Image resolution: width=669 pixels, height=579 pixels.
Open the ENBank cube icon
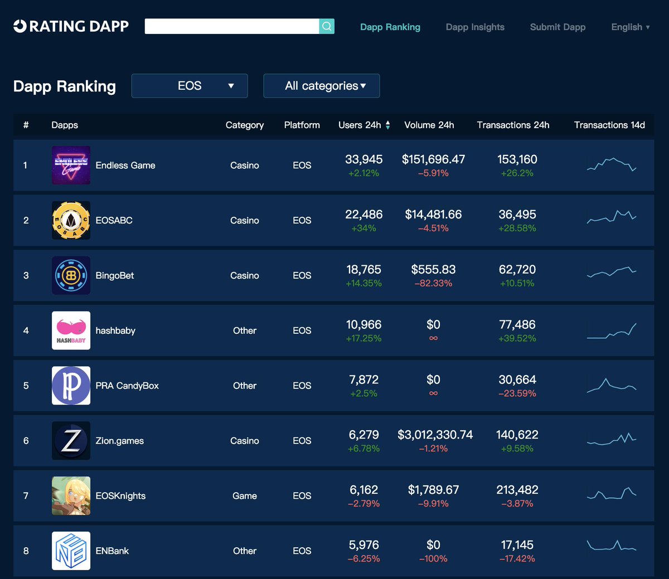point(71,551)
